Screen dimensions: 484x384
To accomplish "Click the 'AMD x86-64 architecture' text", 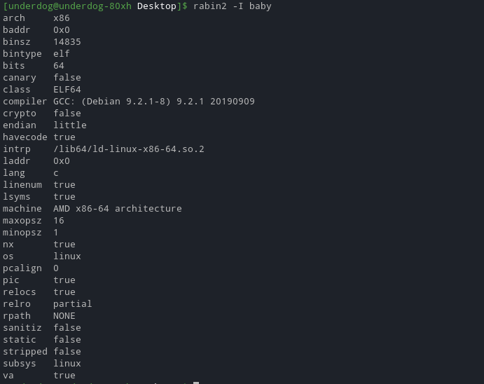I will (118, 209).
